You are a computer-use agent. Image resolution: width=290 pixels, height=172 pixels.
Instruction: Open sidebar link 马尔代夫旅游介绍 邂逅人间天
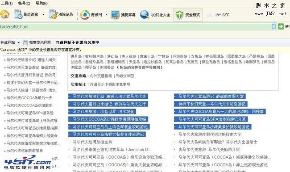click(31, 60)
